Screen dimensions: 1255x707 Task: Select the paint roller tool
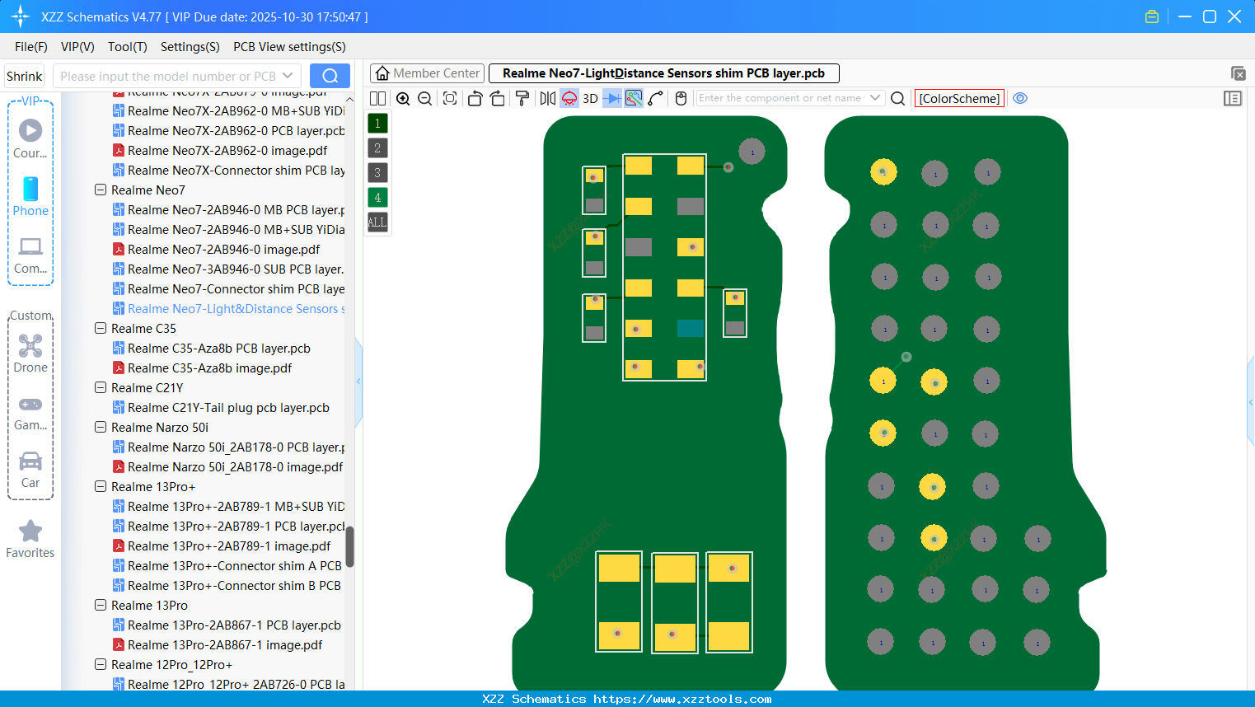tap(522, 99)
